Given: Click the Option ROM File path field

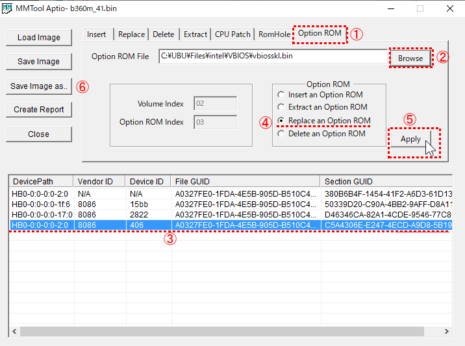Looking at the screenshot, I should click(x=273, y=57).
